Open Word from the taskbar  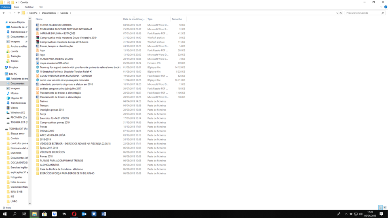[104, 214]
